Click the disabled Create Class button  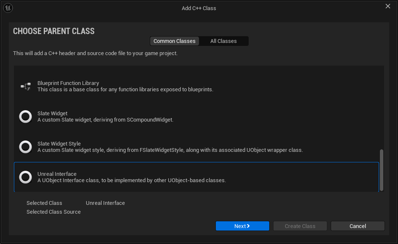(x=300, y=226)
